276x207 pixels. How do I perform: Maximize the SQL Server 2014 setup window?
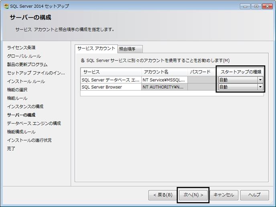pos(256,6)
